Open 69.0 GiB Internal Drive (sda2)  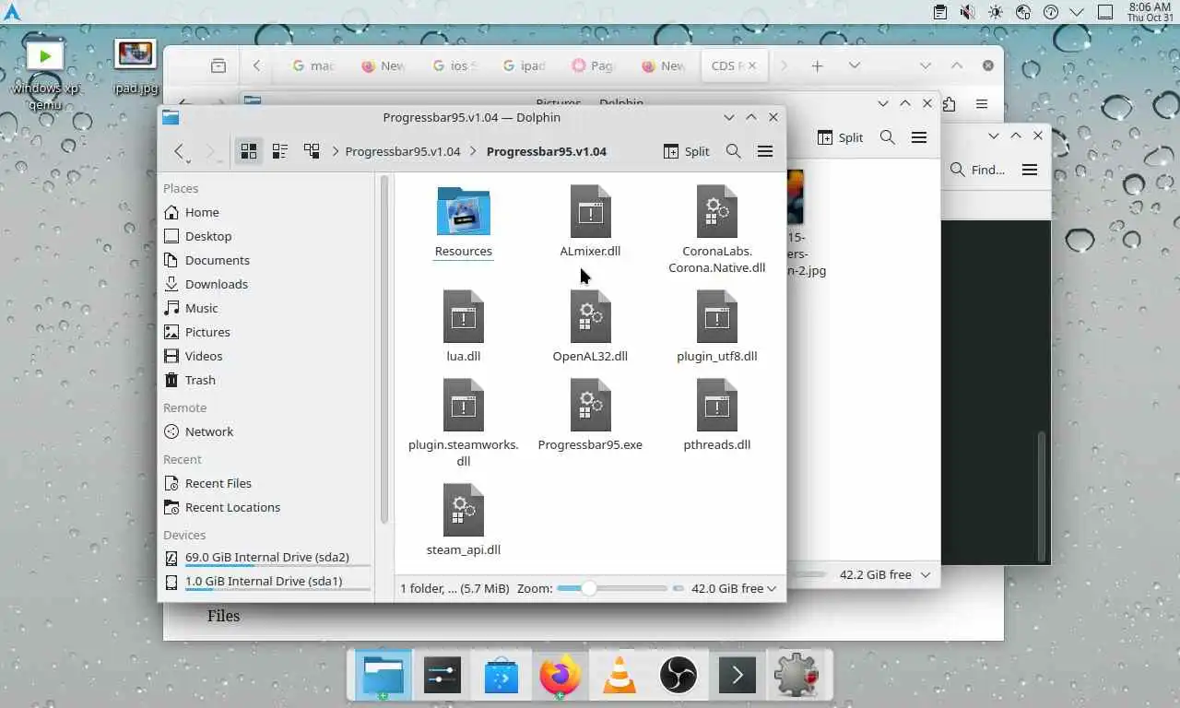coord(265,558)
